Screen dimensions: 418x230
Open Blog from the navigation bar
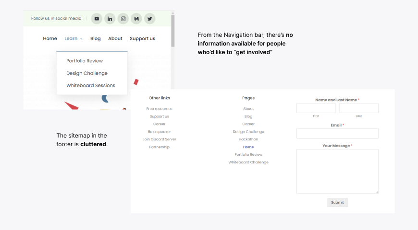pos(96,38)
